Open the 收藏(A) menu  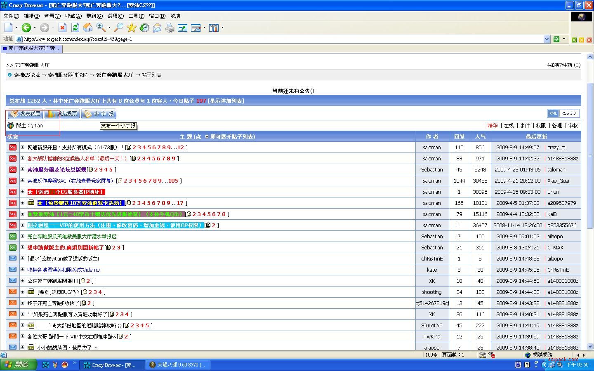[x=73, y=16]
